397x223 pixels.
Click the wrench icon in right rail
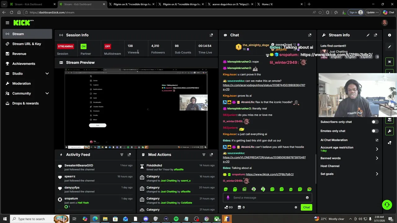coord(390,131)
